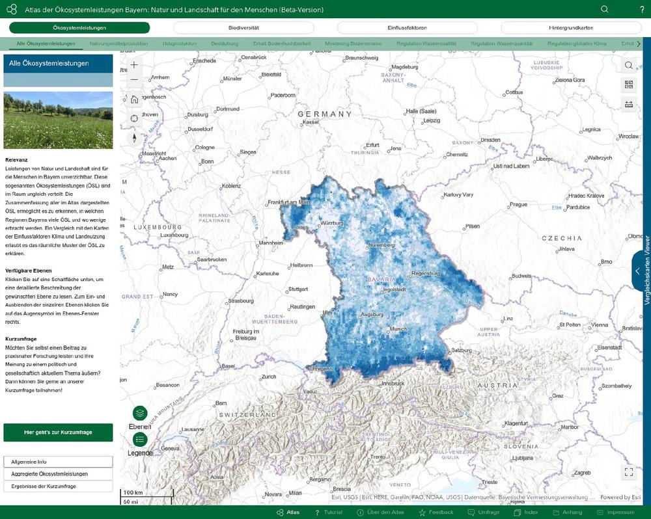This screenshot has width=651, height=519.
Task: Open the map measurement tool
Action: (x=628, y=104)
